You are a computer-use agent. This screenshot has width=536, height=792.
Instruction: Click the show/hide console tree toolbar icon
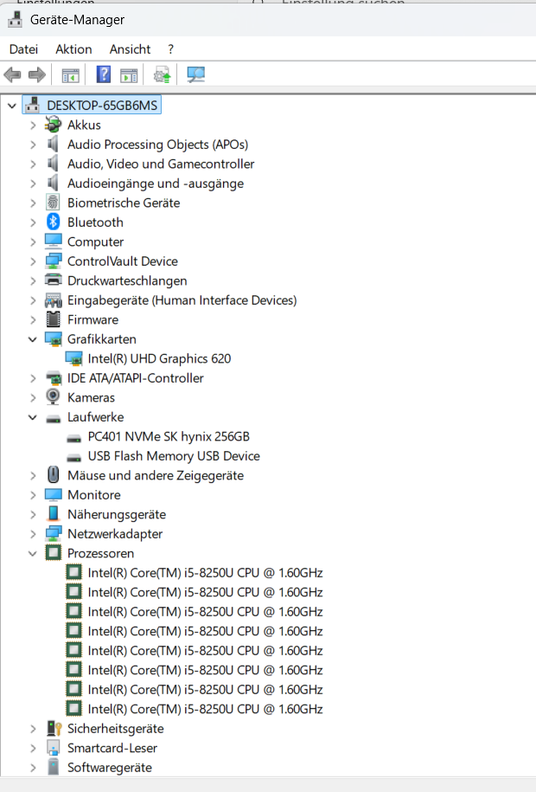71,76
